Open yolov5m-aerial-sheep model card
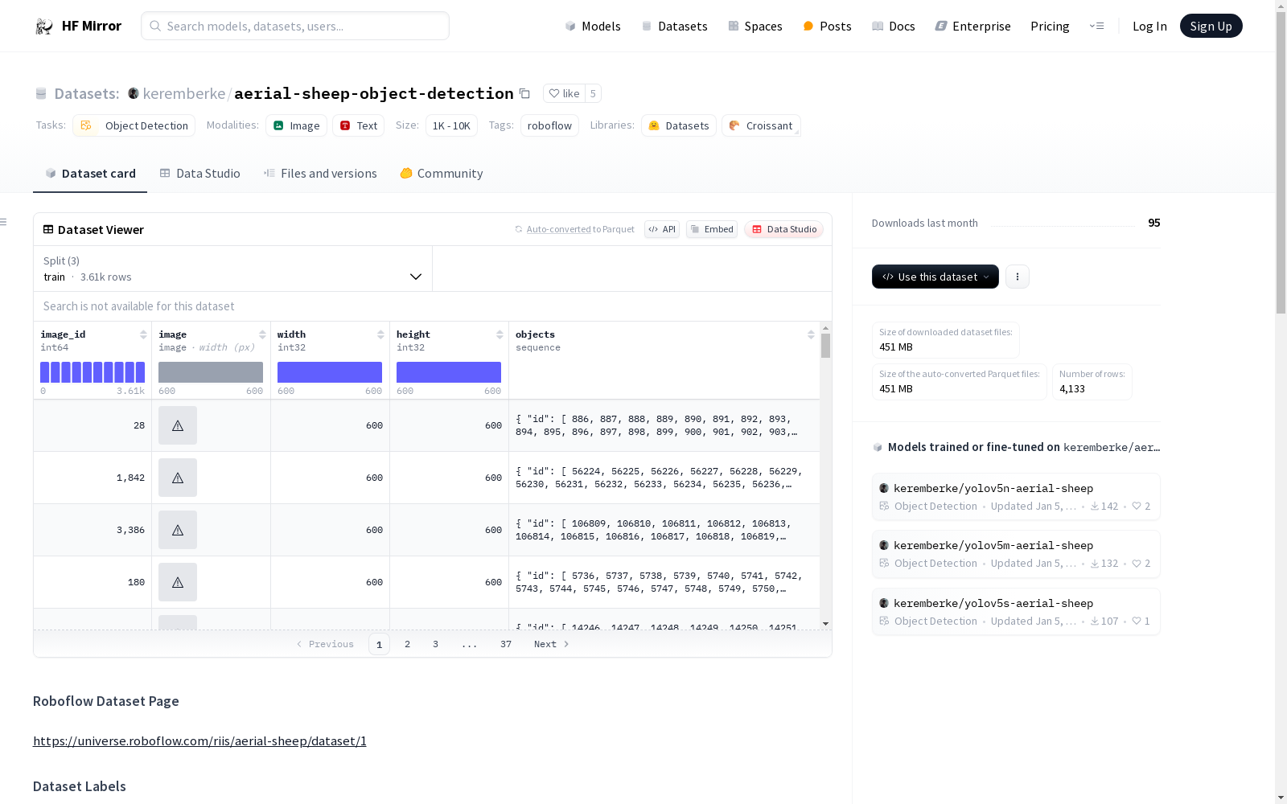 click(1016, 554)
